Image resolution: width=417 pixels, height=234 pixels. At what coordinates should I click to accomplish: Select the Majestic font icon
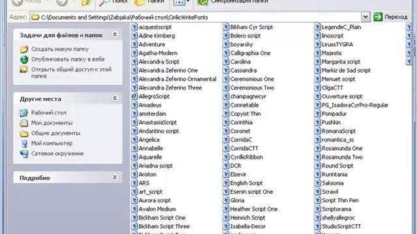(317, 53)
